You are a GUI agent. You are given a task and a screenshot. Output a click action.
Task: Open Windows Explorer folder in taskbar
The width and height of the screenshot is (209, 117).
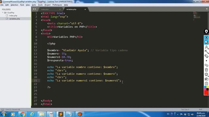(42, 114)
